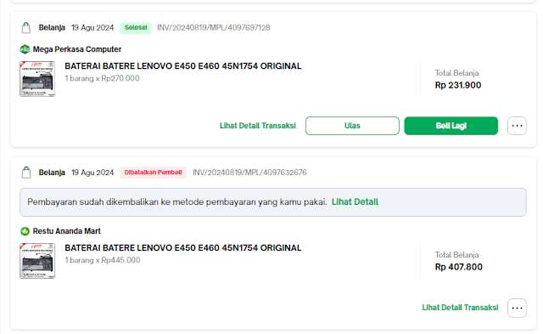The height and width of the screenshot is (334, 543).
Task: Open more options for Mega Perkasa order
Action: (517, 126)
